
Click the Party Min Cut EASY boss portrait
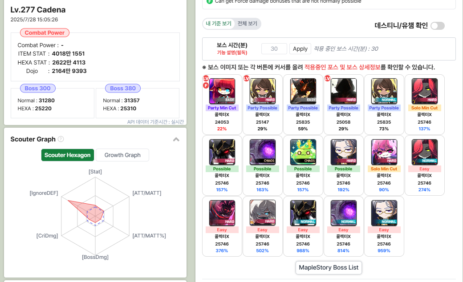point(222,91)
